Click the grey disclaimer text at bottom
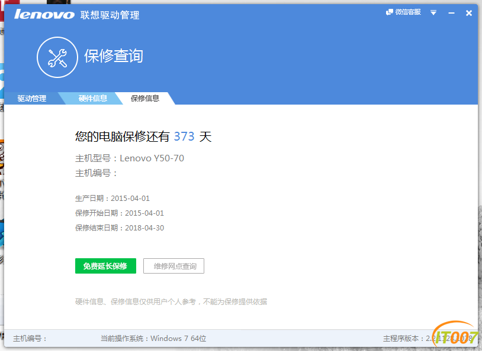 tap(171, 302)
